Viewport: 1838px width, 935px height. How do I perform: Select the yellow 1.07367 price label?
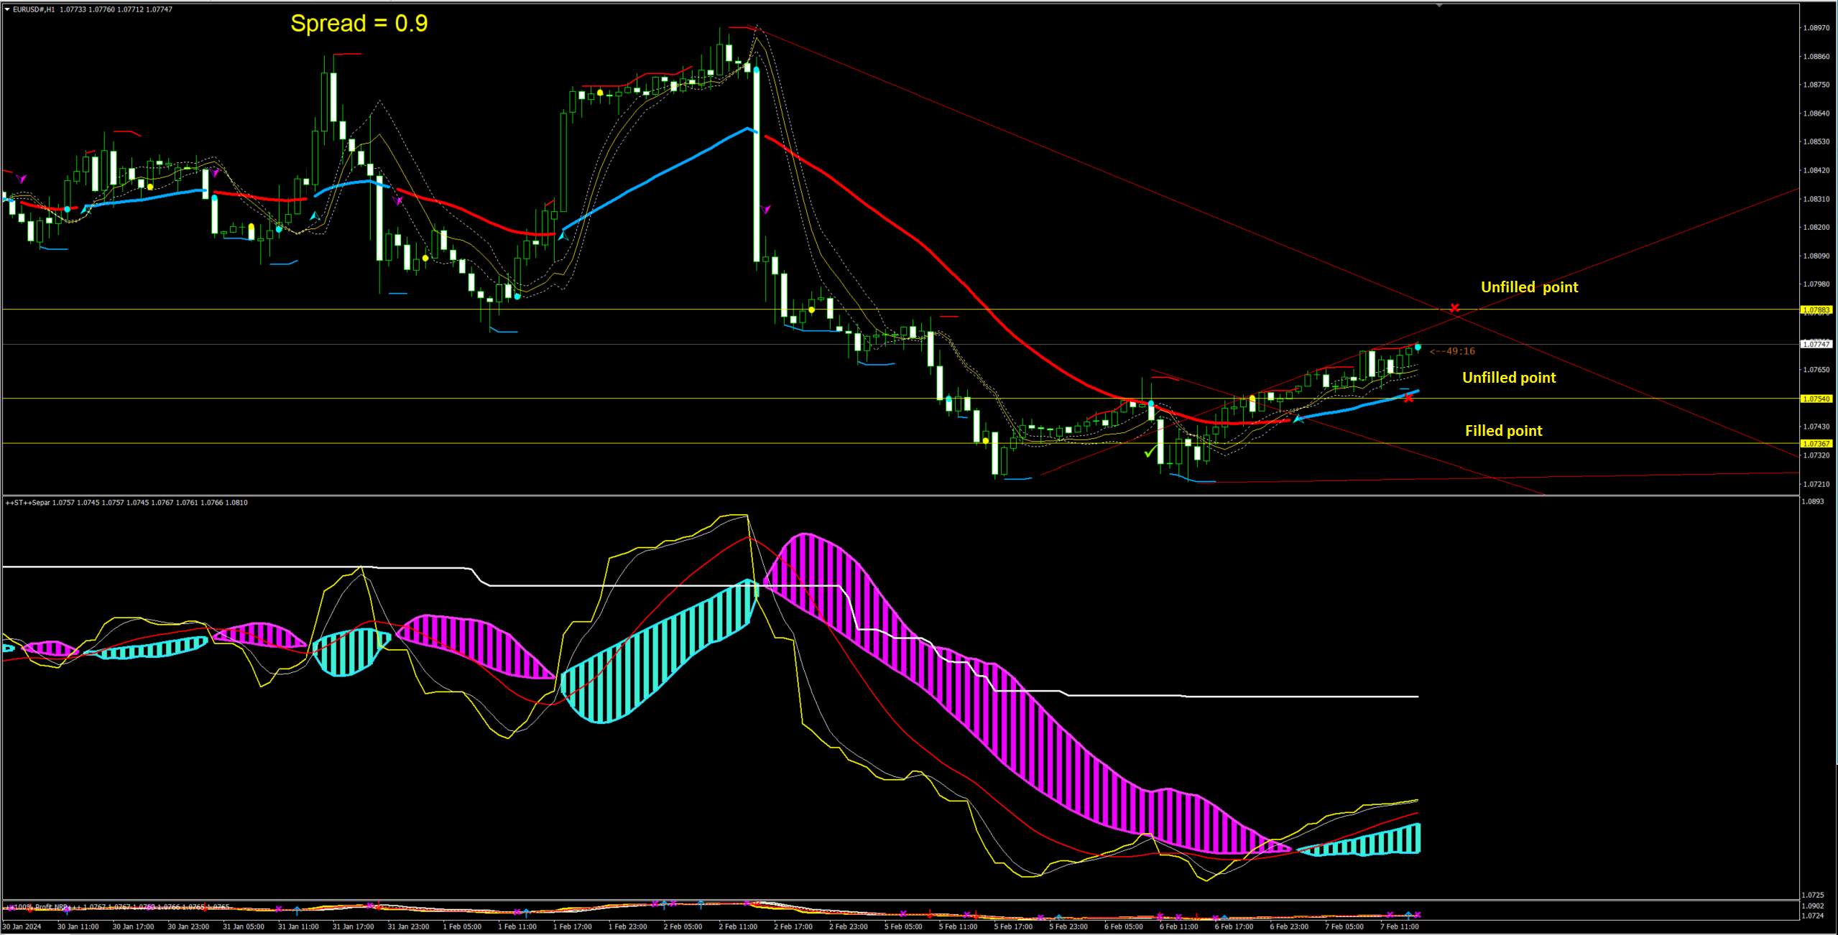click(x=1816, y=444)
